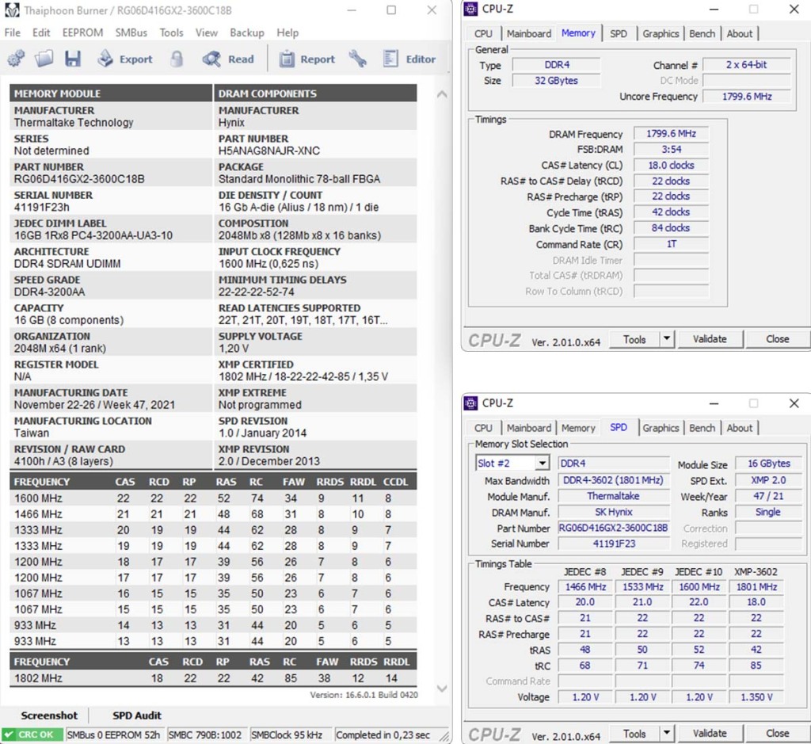811x744 pixels.
Task: Open the File menu
Action: point(13,32)
